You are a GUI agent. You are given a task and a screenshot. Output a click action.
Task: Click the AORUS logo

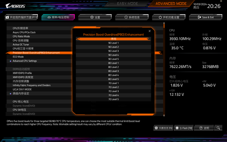tap(15, 6)
